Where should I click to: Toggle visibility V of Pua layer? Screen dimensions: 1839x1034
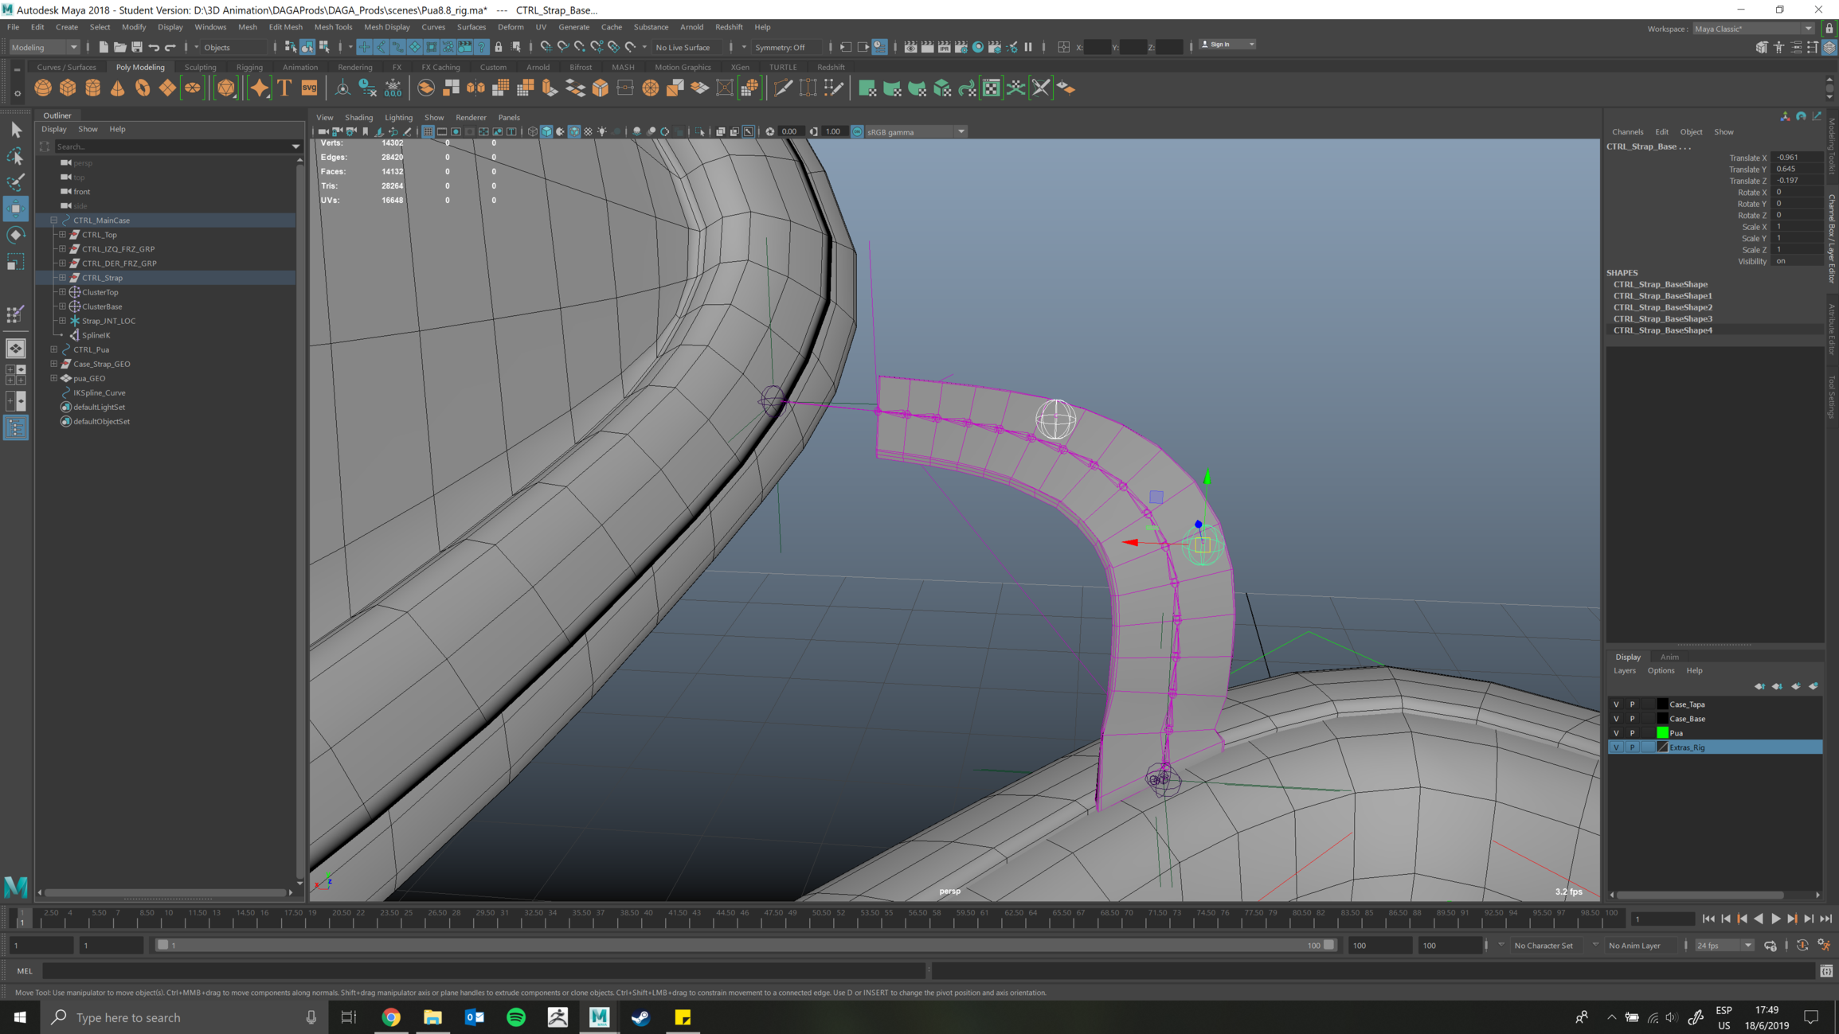click(x=1616, y=732)
